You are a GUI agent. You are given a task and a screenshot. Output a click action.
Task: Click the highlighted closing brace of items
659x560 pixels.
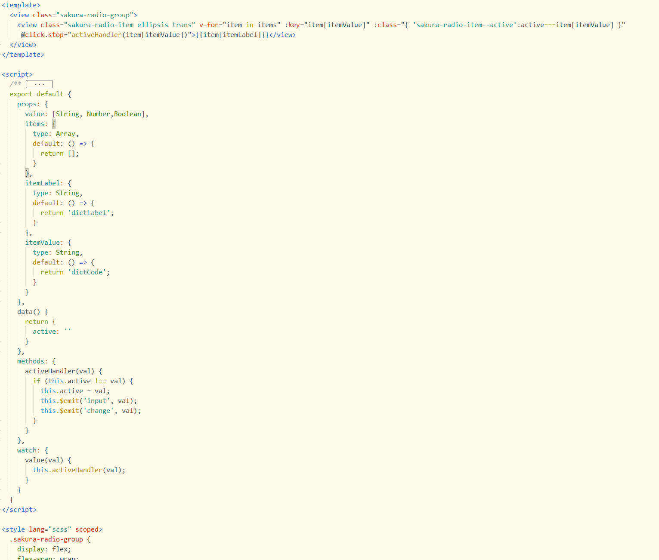[27, 173]
